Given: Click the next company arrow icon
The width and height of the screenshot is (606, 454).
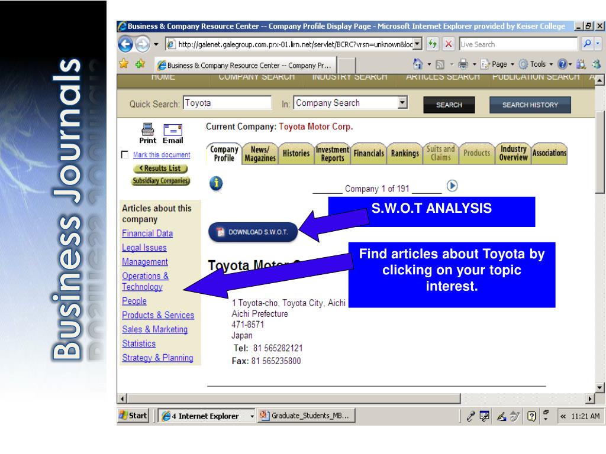Looking at the screenshot, I should [x=452, y=186].
